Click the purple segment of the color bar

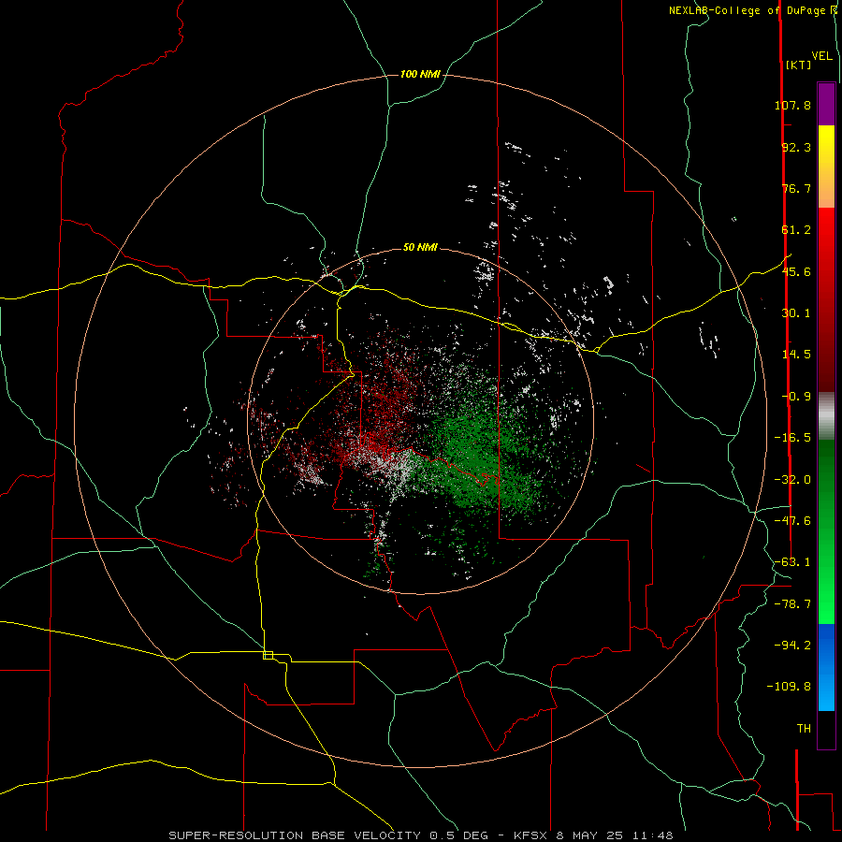click(826, 104)
